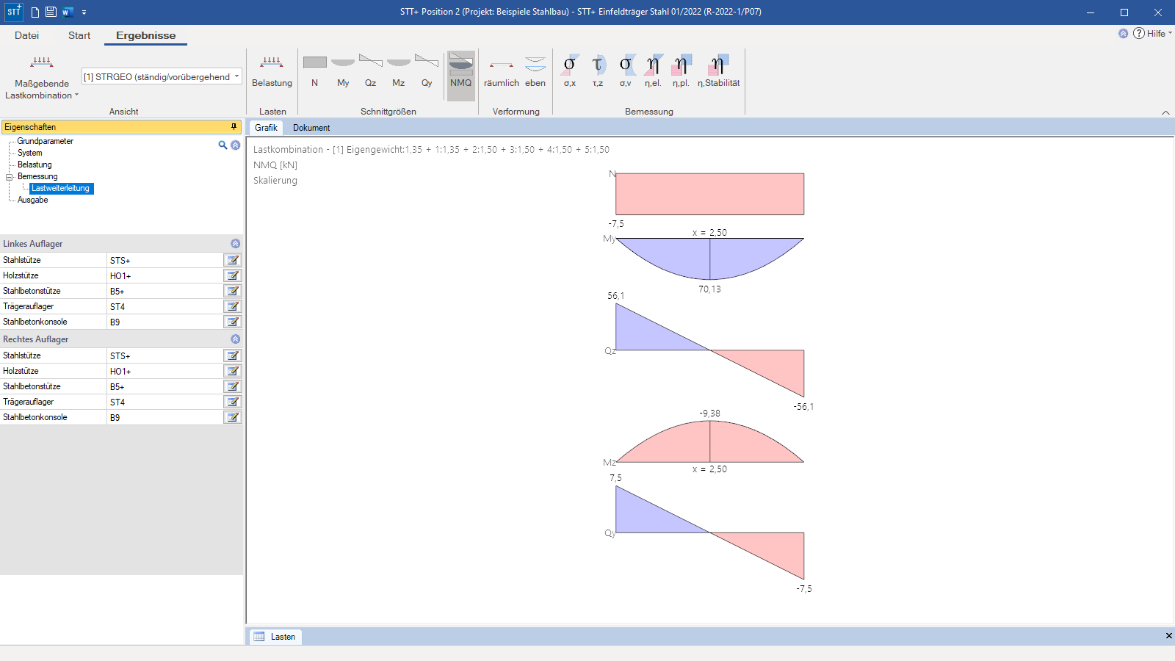Show η,Stabilität stability results
The width and height of the screenshot is (1175, 661).
tap(719, 71)
